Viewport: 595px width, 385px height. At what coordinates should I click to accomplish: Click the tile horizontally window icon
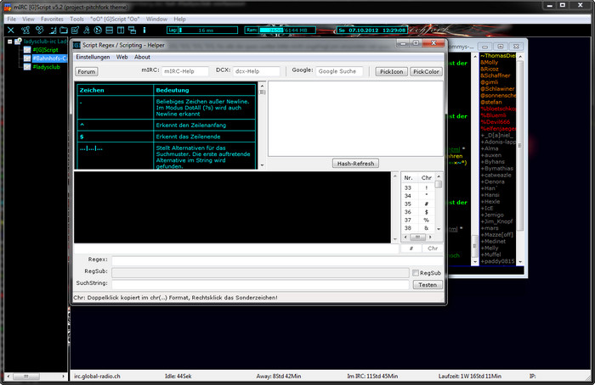pos(110,30)
